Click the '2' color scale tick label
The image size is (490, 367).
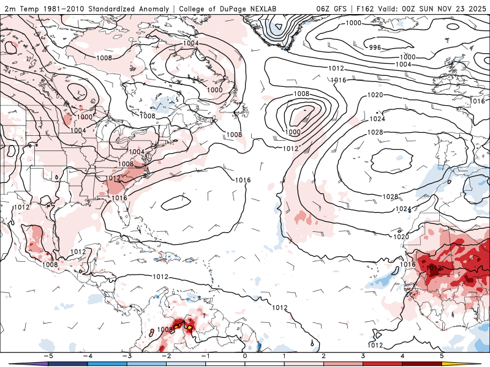click(324, 356)
